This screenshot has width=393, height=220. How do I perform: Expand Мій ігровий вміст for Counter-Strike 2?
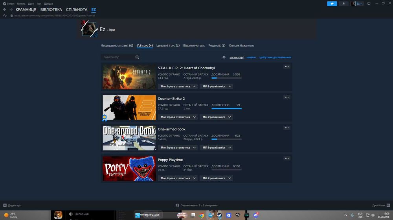point(216,117)
